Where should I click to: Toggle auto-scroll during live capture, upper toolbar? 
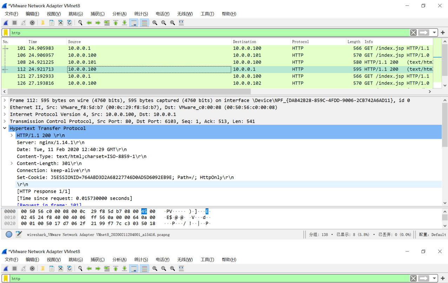133,23
